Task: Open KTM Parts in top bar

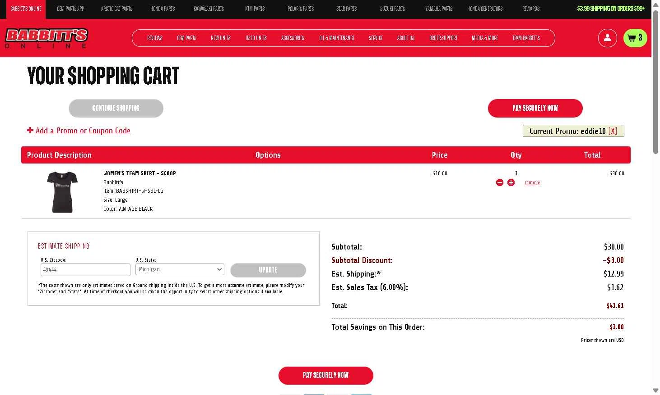Action: (255, 9)
